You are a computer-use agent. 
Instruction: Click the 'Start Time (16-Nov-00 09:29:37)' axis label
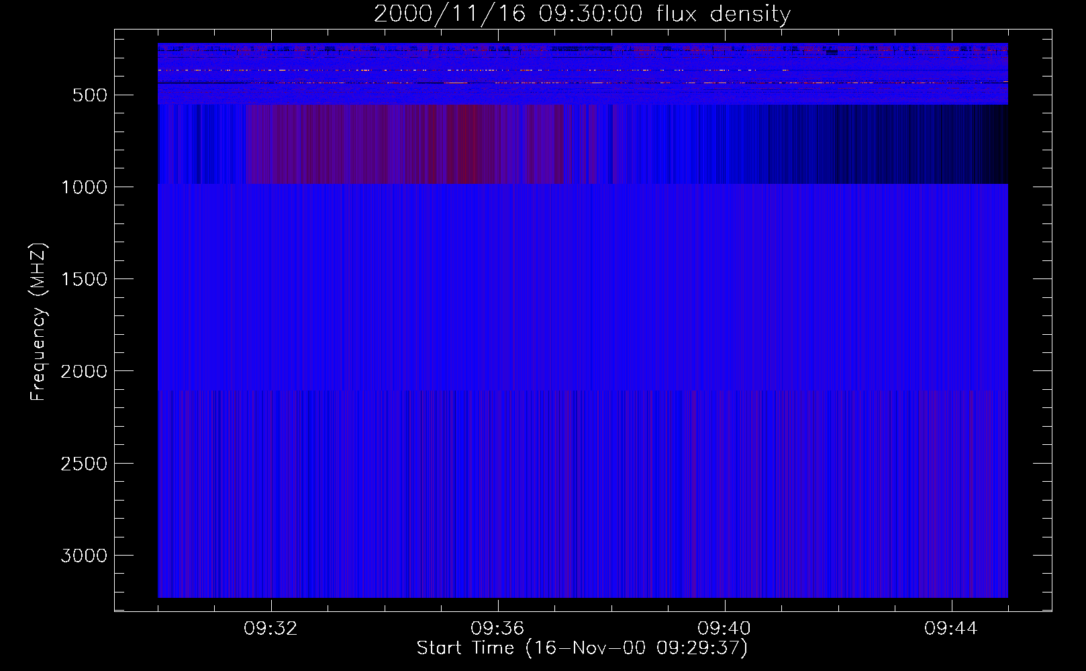tap(582, 648)
